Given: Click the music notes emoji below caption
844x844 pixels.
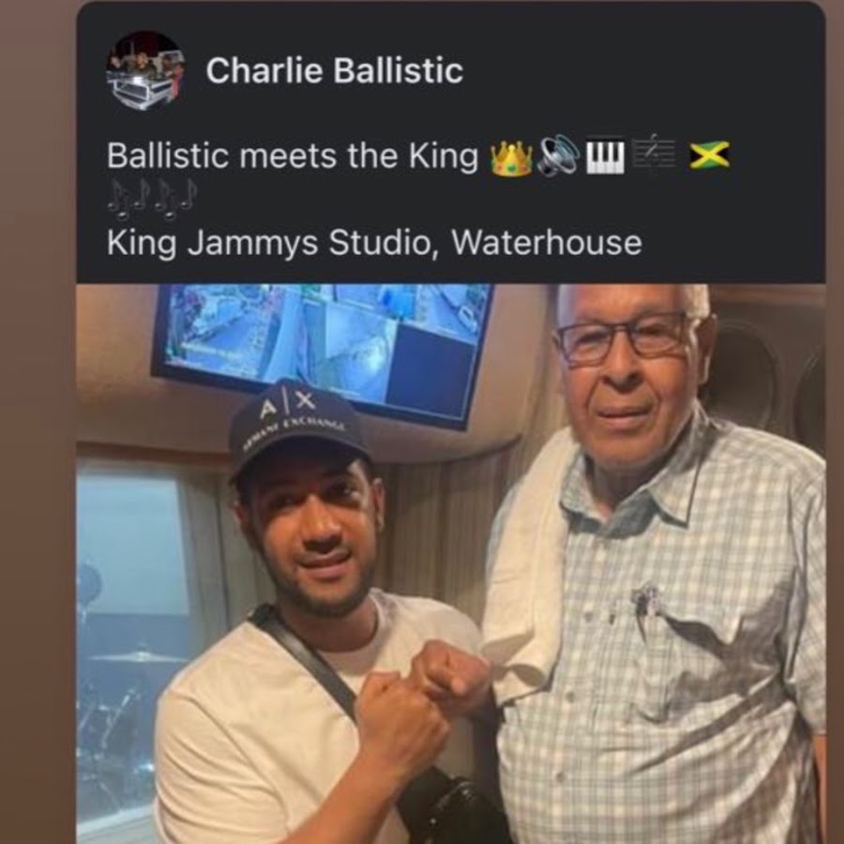Looking at the screenshot, I should pyautogui.click(x=152, y=201).
